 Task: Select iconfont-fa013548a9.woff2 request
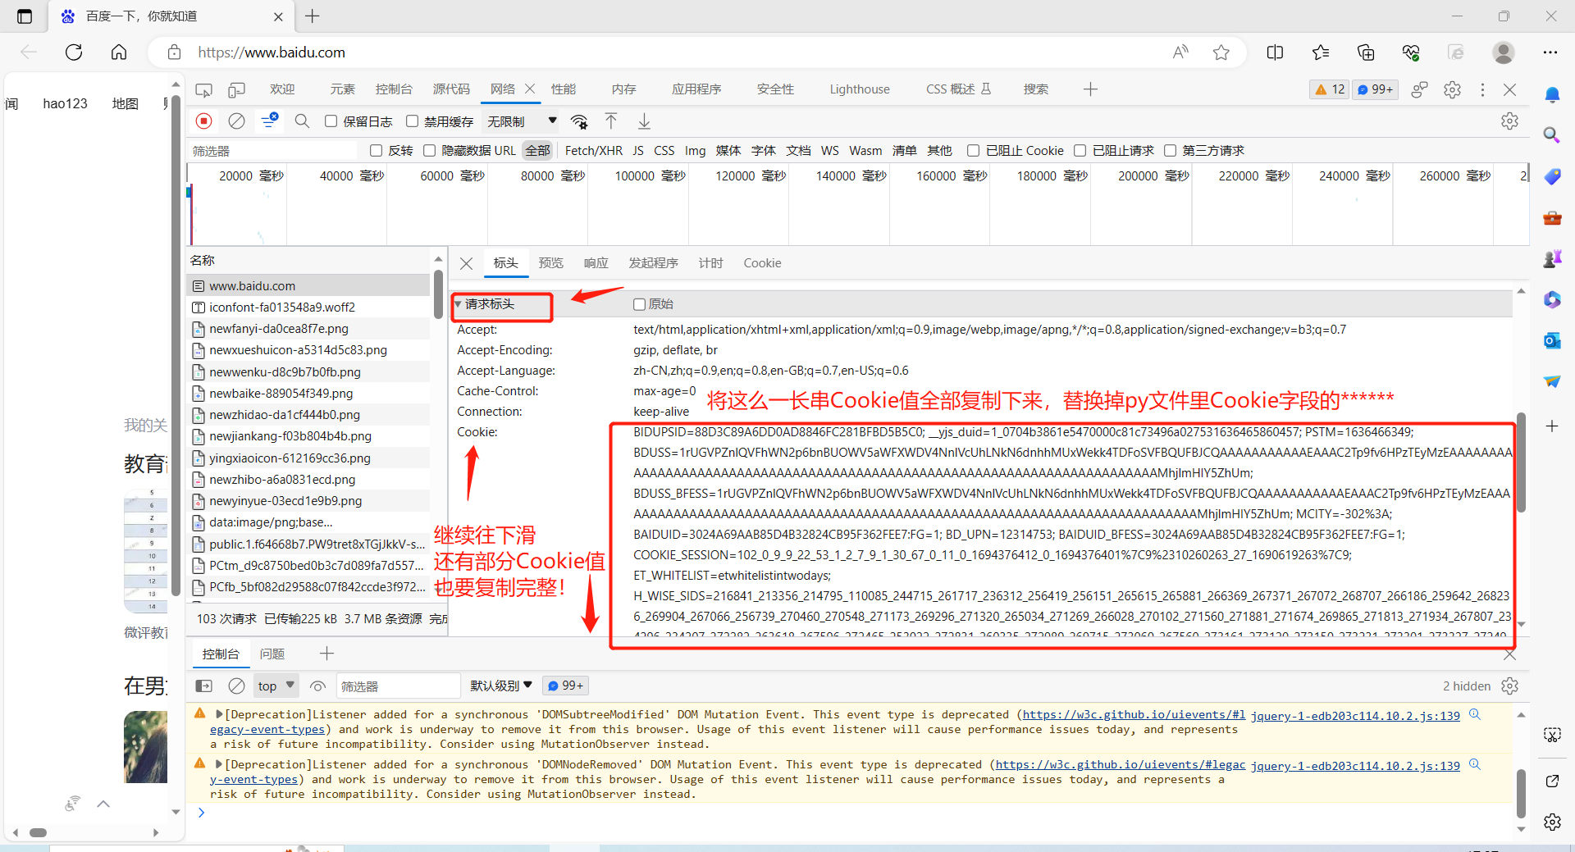pos(310,307)
